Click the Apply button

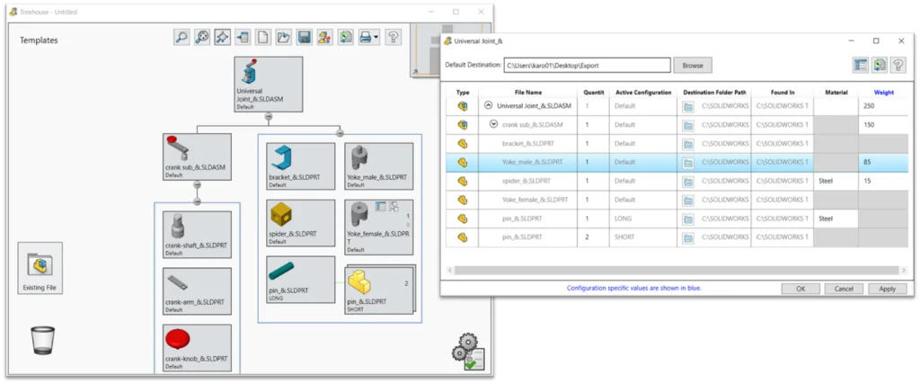pos(887,289)
